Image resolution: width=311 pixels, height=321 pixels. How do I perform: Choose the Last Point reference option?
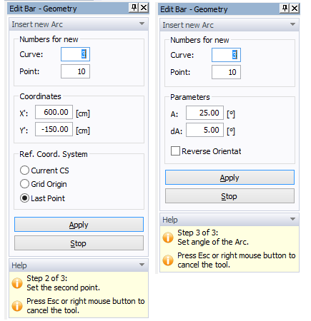pos(24,198)
